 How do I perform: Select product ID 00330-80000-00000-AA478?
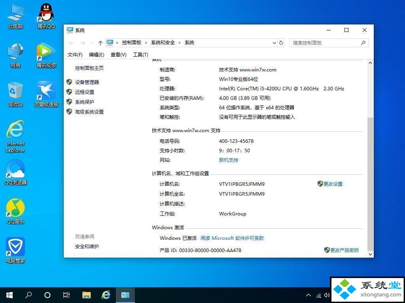point(210,250)
